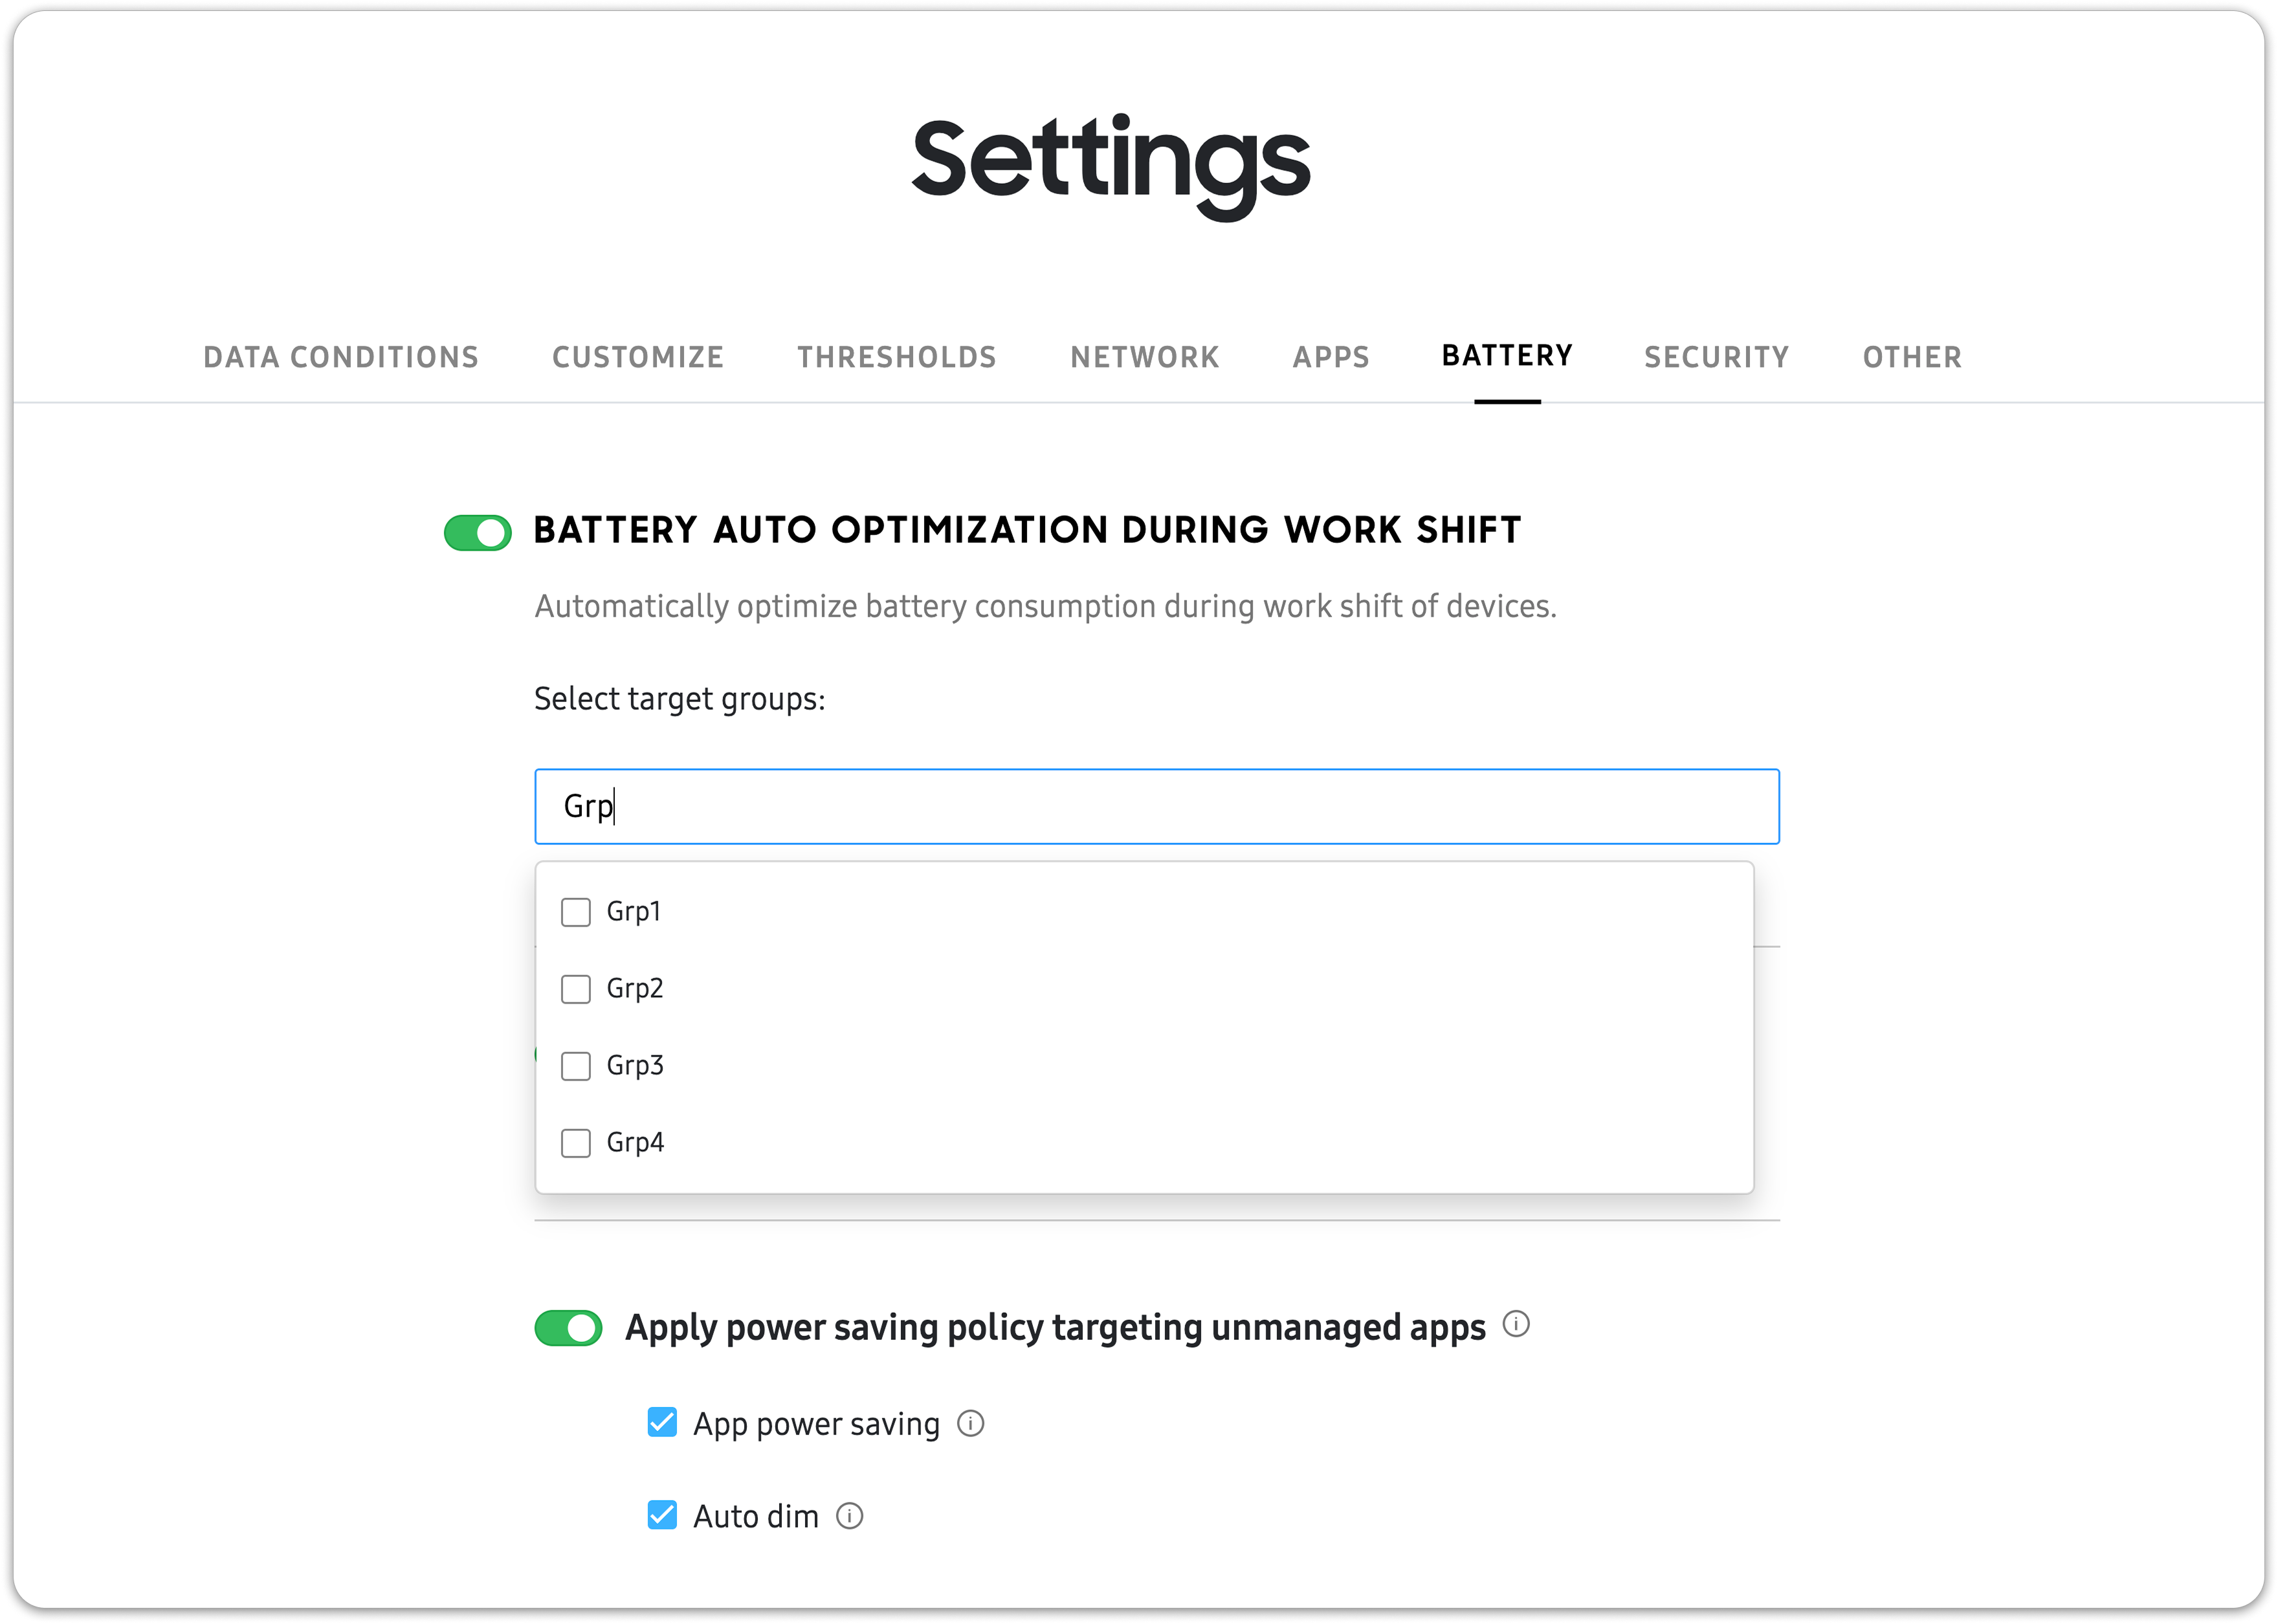The width and height of the screenshot is (2278, 1624).
Task: Click info icon next to Auto dim
Action: 851,1516
